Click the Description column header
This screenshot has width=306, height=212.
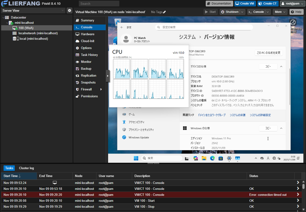pos(189,176)
